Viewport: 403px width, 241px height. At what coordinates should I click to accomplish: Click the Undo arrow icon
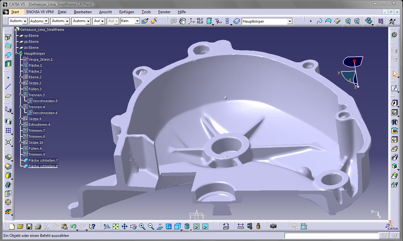(73, 227)
